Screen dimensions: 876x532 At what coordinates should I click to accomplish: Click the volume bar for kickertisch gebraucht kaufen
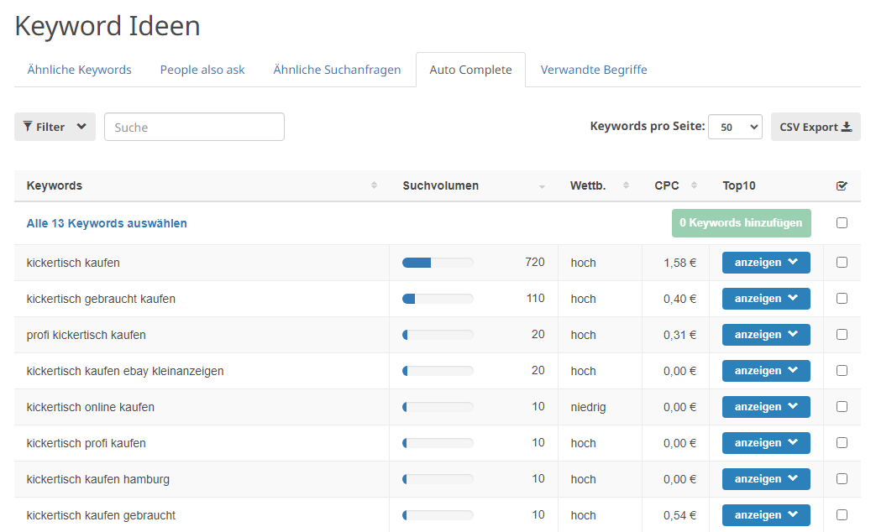pyautogui.click(x=438, y=299)
